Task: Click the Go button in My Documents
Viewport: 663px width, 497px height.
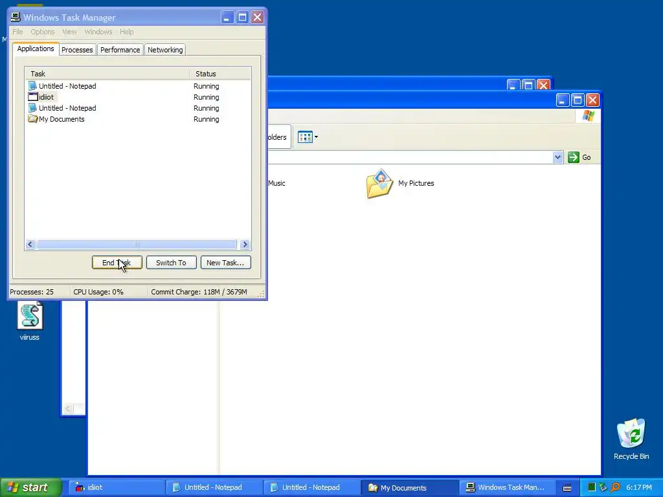Action: [579, 157]
